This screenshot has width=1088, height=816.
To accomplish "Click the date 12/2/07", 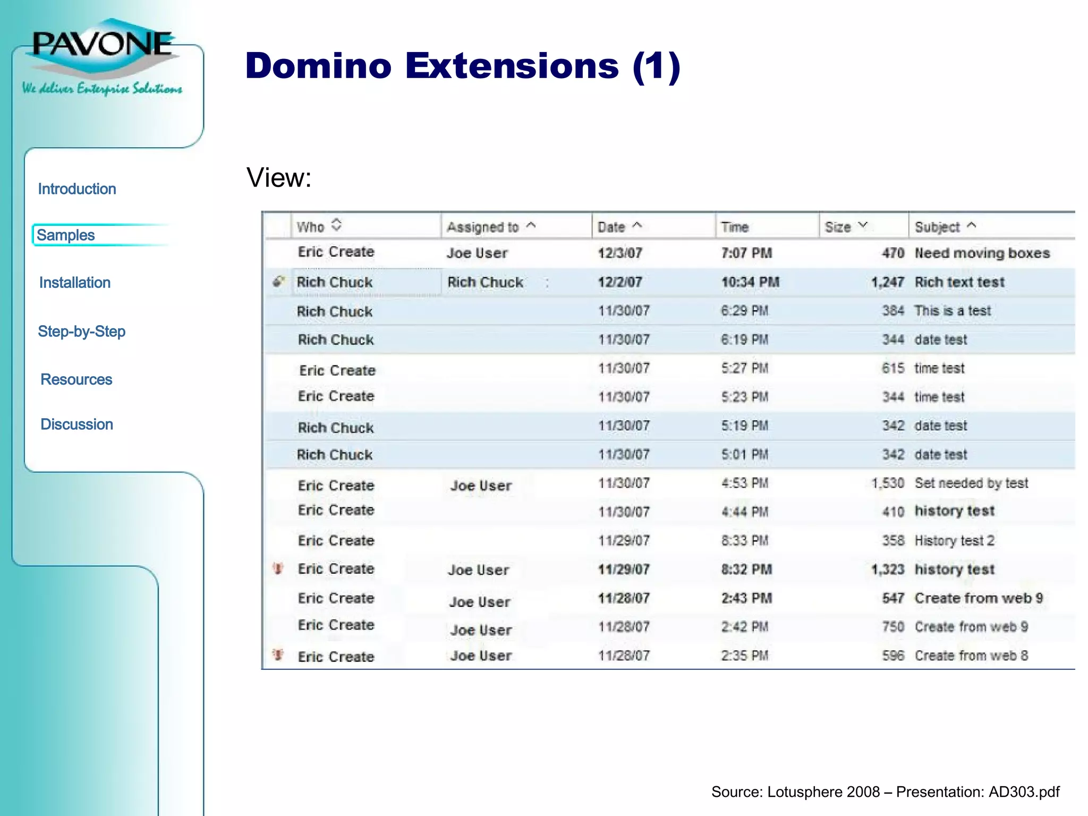I will (620, 282).
